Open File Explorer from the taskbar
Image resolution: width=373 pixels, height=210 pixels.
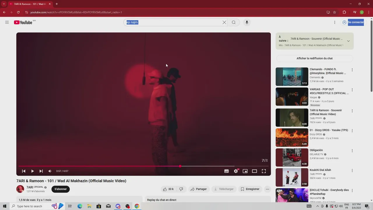pos(89,206)
